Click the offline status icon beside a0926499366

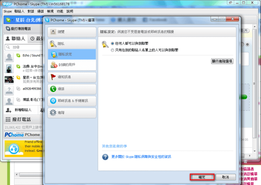18,89
